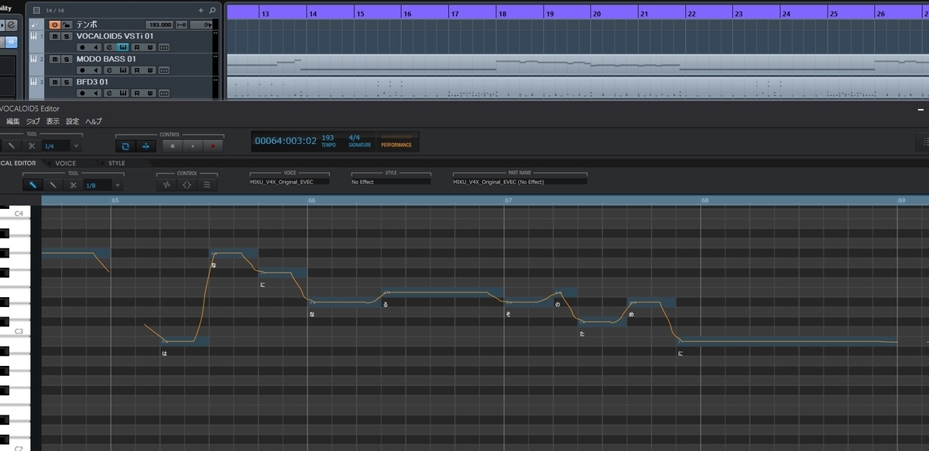Start playback in VOCALOID5 Editor
929x451 pixels.
(x=193, y=146)
